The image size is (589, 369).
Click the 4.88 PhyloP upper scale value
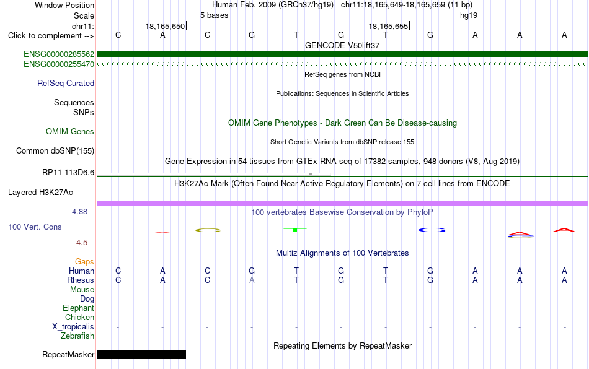pyautogui.click(x=79, y=212)
